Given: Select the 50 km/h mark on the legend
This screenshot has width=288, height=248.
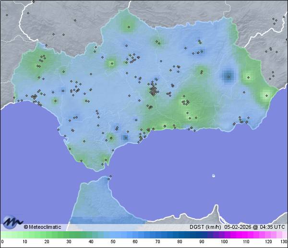Looking at the screenshot, I should [112, 241].
